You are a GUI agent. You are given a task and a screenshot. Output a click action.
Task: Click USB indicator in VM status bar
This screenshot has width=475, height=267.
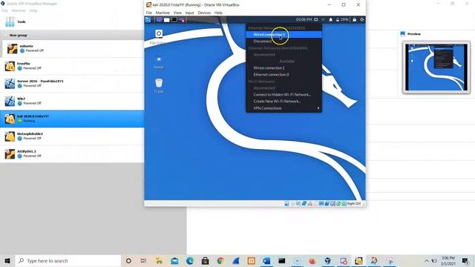[x=310, y=204]
